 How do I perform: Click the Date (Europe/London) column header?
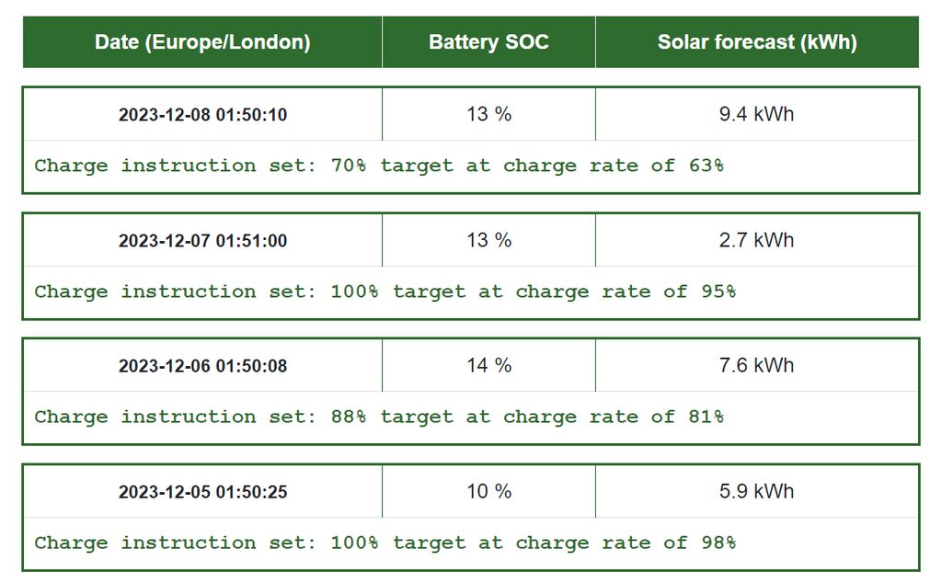tap(202, 42)
